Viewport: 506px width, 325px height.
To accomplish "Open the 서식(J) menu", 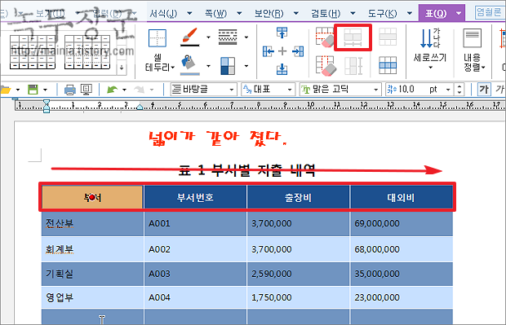I will pyautogui.click(x=163, y=14).
